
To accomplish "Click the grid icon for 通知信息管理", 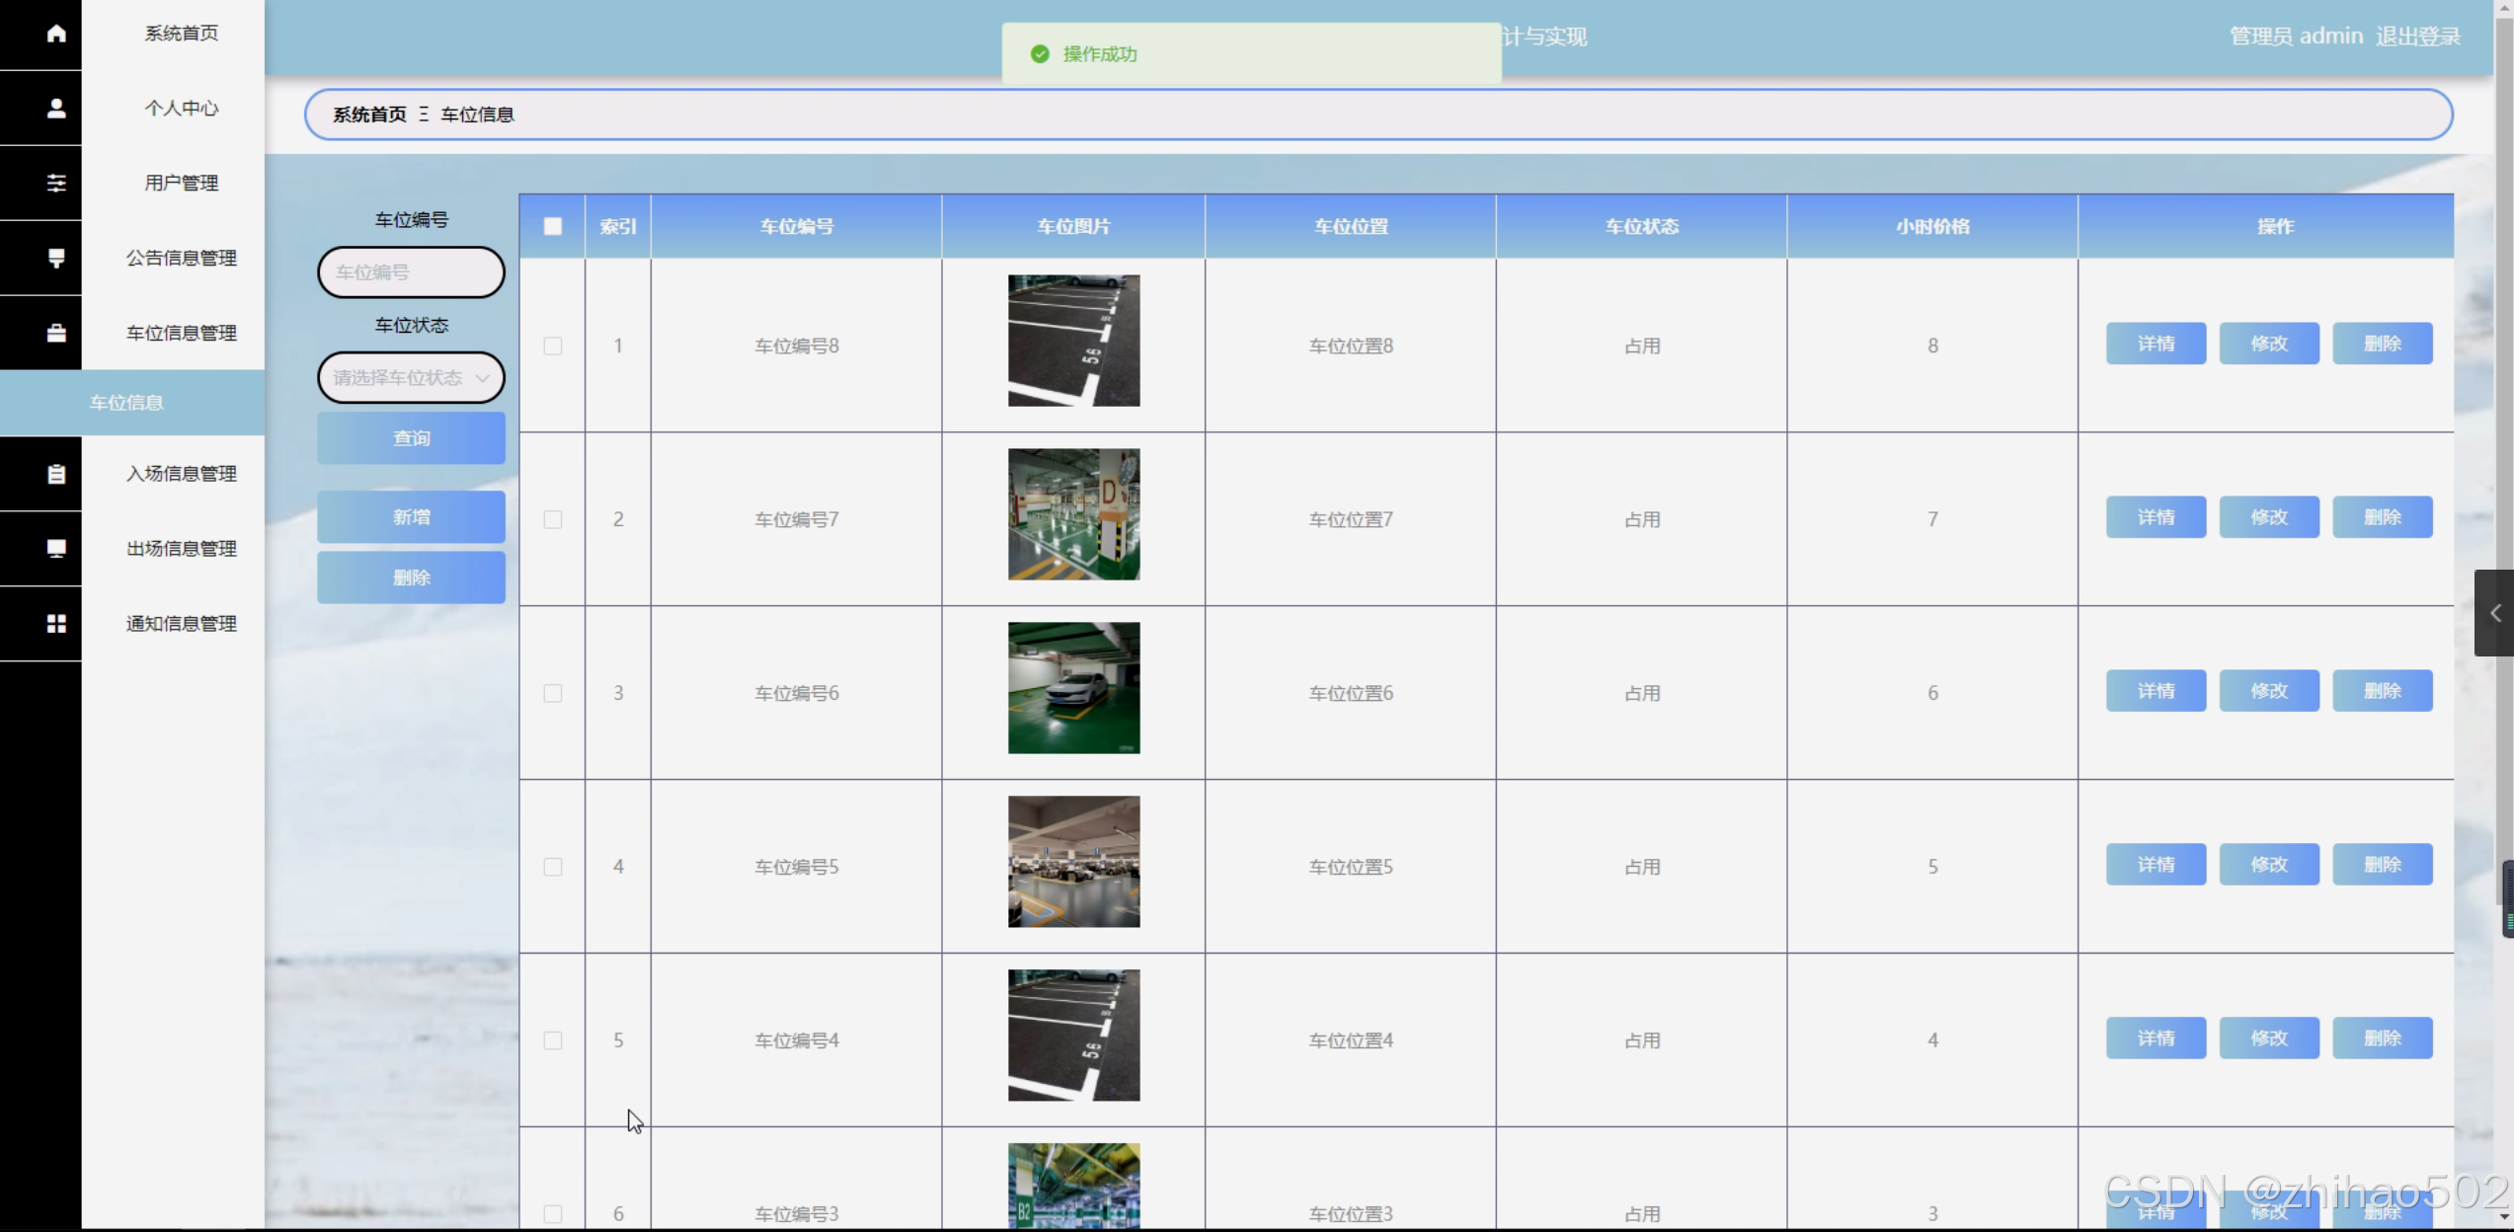I will tap(56, 623).
